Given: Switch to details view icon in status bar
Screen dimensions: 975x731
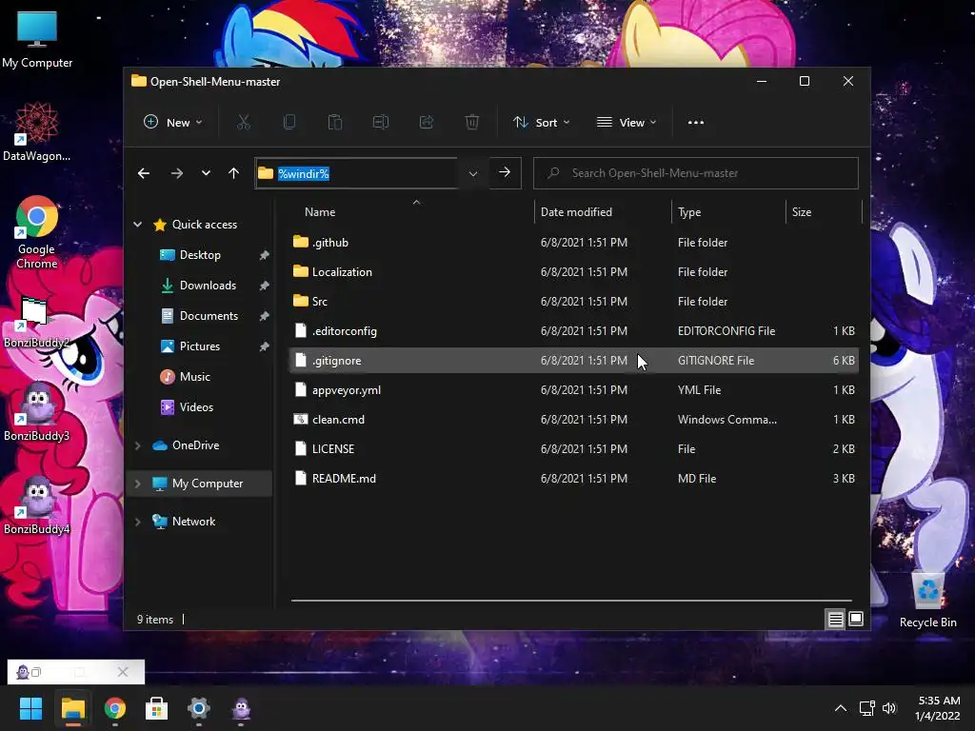Looking at the screenshot, I should pos(835,619).
